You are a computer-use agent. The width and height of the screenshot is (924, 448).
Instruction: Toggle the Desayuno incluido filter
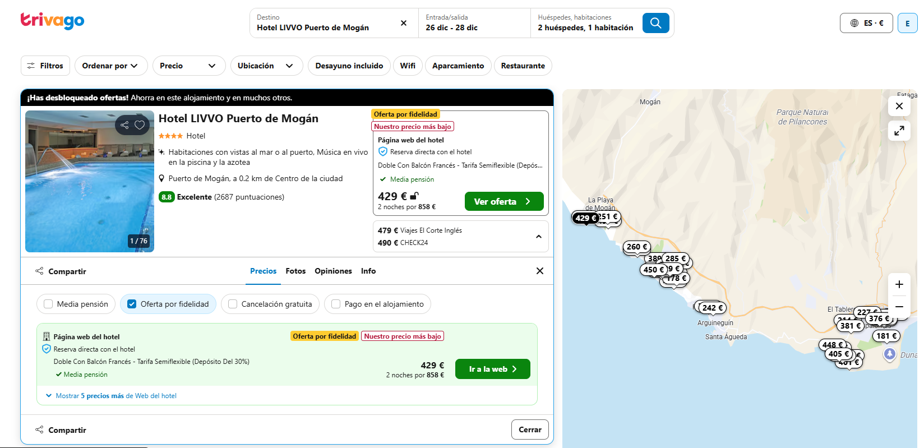[x=349, y=66]
